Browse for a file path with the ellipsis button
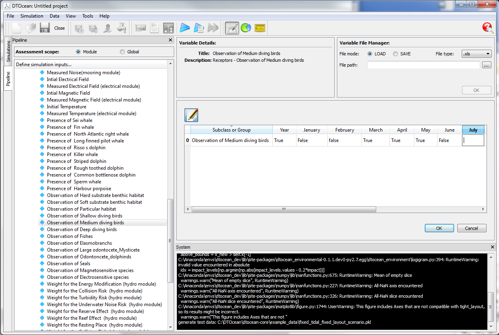The width and height of the screenshot is (499, 335). (x=486, y=65)
